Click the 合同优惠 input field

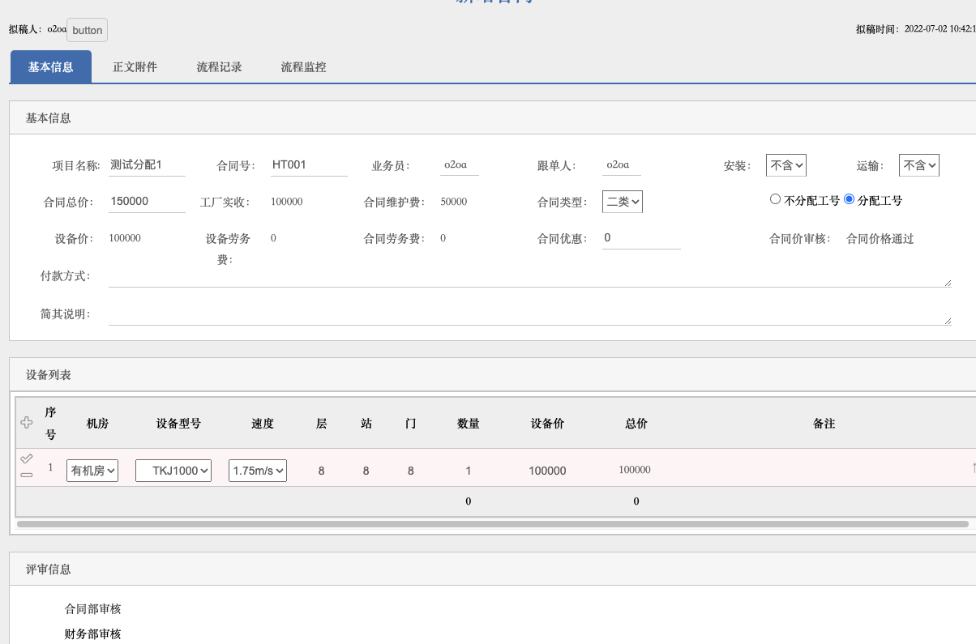point(640,238)
